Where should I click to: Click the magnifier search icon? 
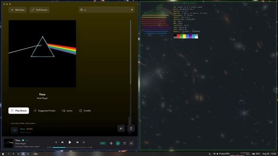tap(82, 10)
